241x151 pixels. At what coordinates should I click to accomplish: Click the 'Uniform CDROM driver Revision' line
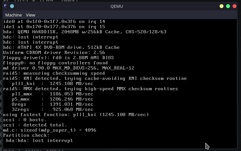coord(54,52)
